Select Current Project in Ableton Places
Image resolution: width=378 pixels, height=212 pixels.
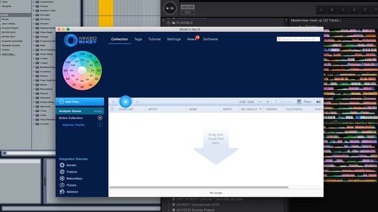point(10,28)
